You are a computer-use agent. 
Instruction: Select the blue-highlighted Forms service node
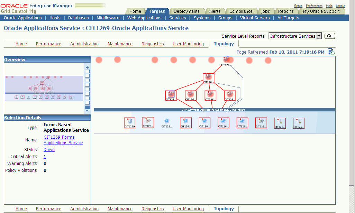tap(171, 95)
